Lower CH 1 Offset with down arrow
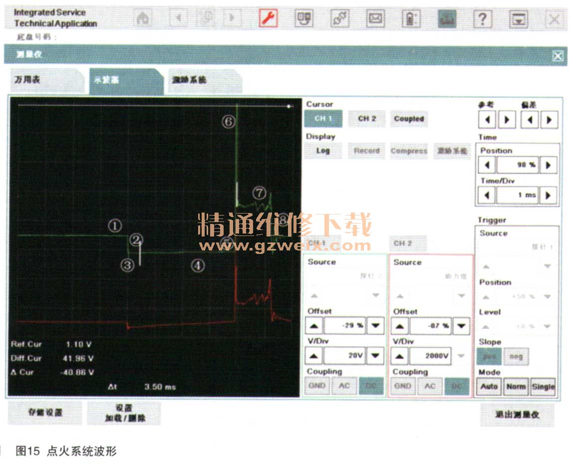 click(375, 326)
